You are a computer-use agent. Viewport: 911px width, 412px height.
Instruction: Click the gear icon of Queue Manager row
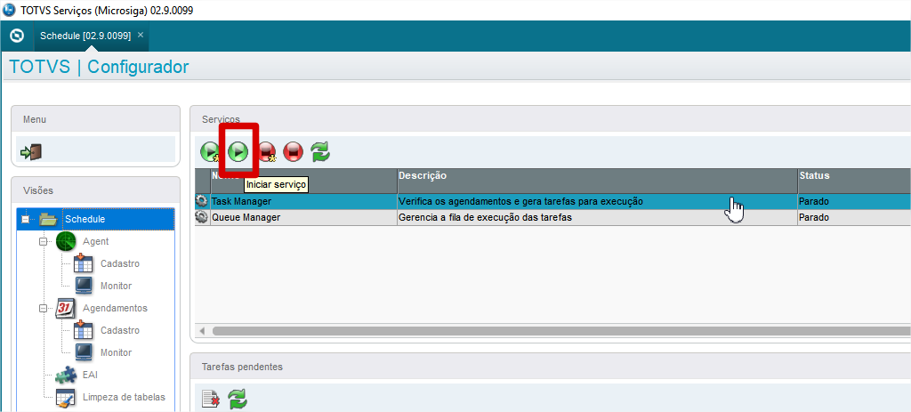(x=202, y=217)
